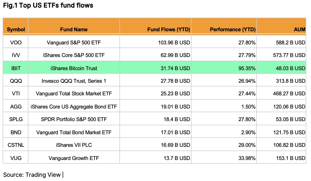Click the Fund Name column header
Viewport: 311px width, 181px height.
click(74, 29)
